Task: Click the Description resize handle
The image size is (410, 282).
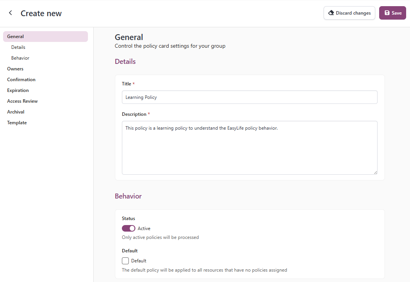Action: pos(375,172)
